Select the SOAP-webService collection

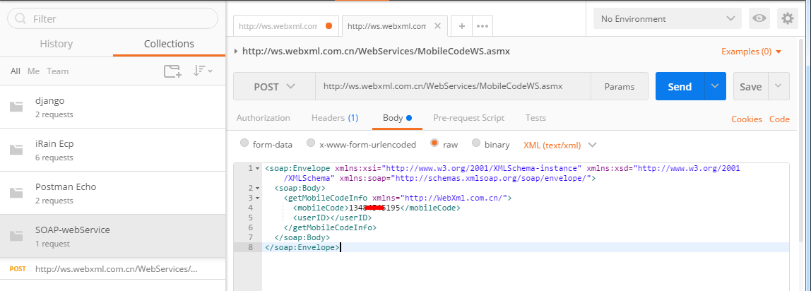tap(113, 236)
